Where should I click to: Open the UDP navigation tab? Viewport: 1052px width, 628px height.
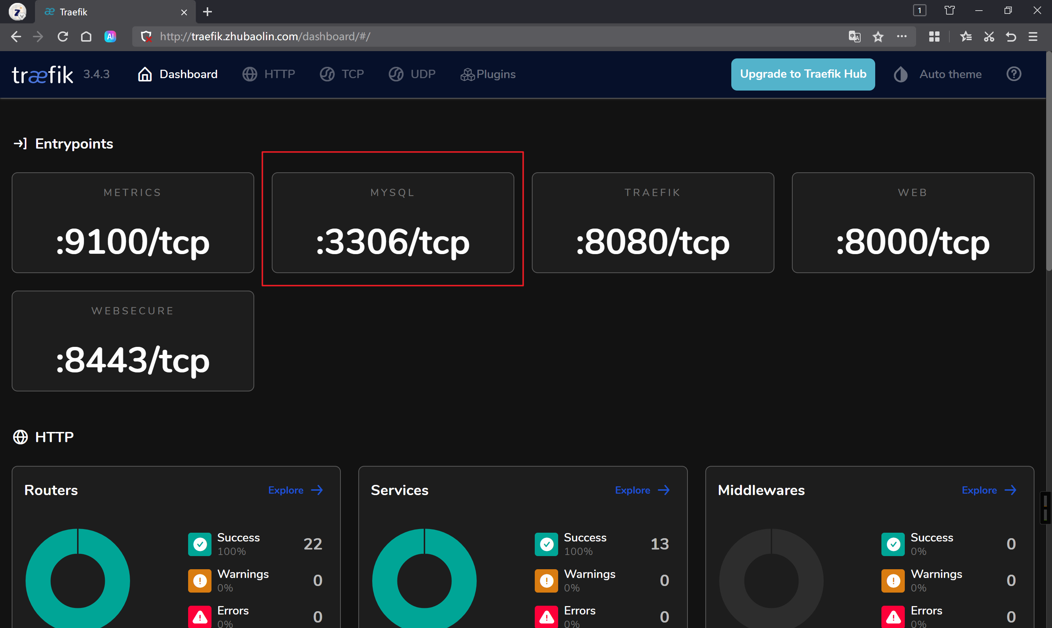pyautogui.click(x=412, y=74)
